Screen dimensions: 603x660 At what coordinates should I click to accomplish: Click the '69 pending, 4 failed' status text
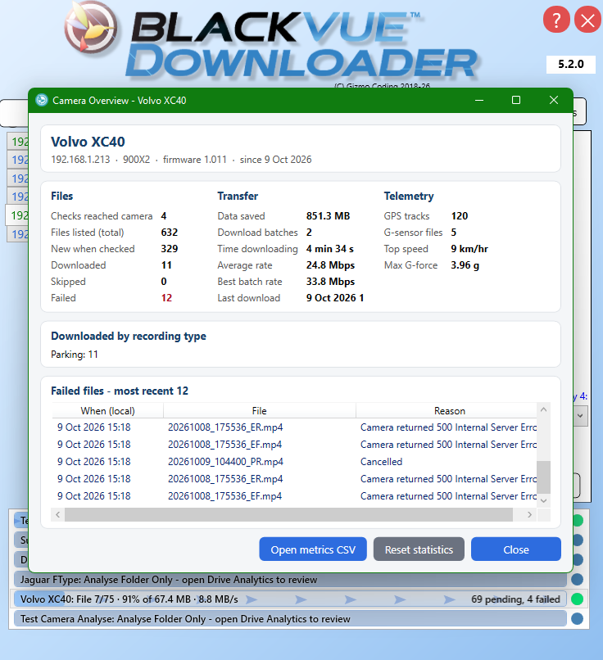pyautogui.click(x=515, y=599)
